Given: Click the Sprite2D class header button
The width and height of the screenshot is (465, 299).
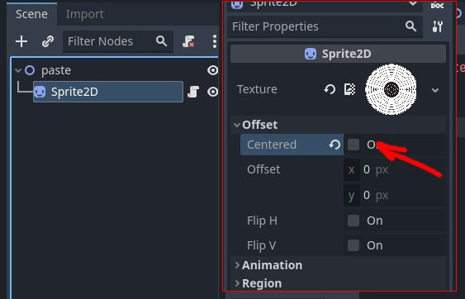Looking at the screenshot, I should click(x=338, y=54).
